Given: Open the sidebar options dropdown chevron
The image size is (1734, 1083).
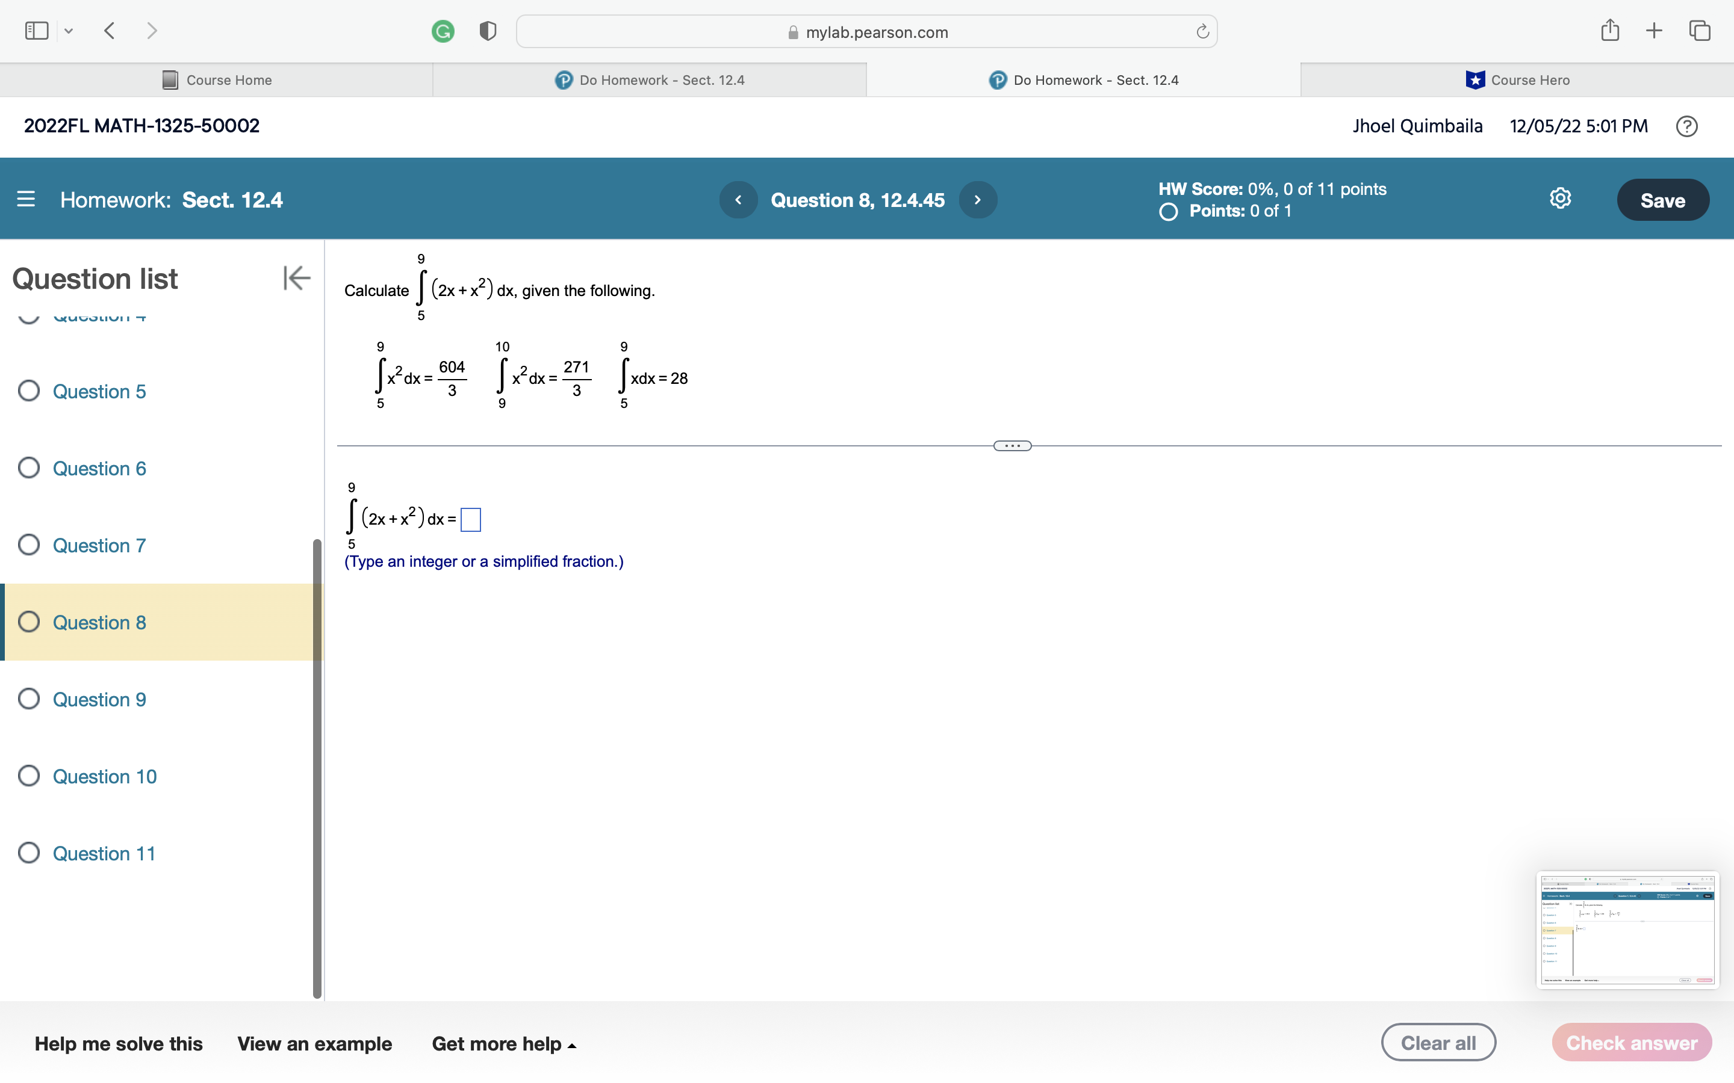Looking at the screenshot, I should [x=69, y=31].
